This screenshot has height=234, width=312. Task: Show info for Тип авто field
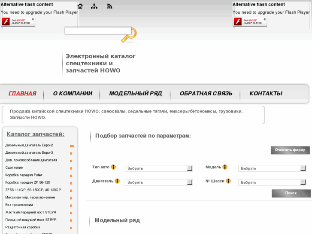click(113, 167)
